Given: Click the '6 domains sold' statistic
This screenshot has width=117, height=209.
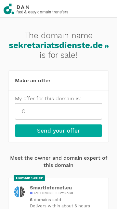Looking at the screenshot, I should [45, 200].
